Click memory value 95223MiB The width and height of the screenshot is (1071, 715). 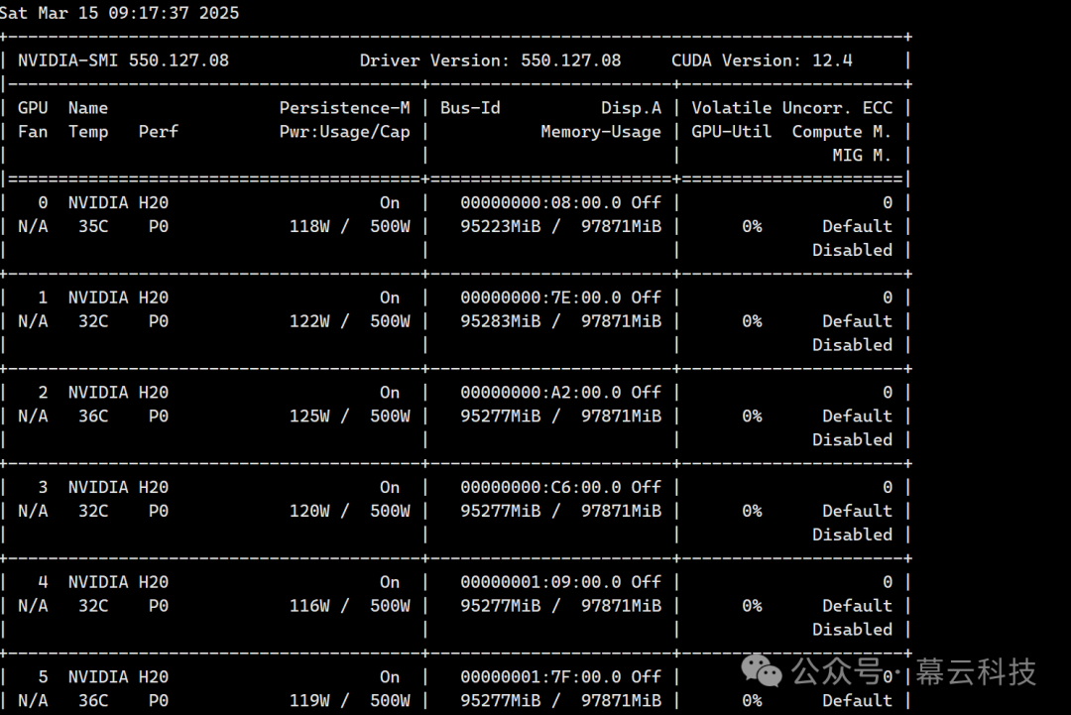pos(501,227)
